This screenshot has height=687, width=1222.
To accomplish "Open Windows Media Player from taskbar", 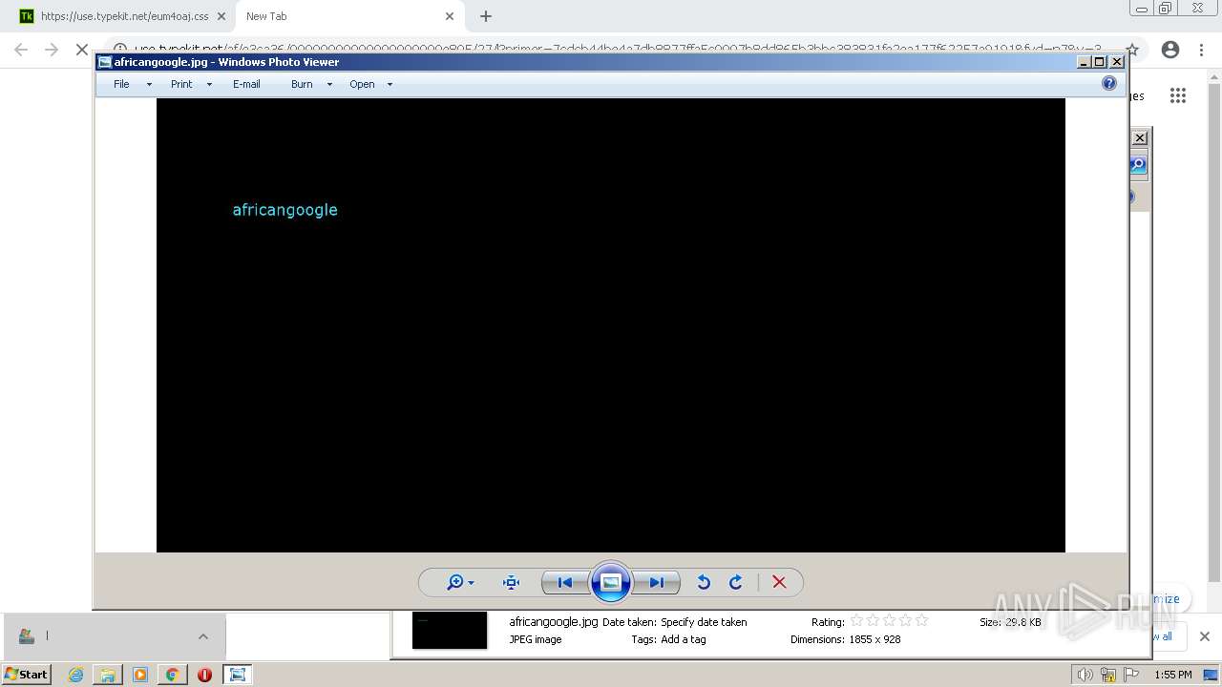I will tap(140, 675).
